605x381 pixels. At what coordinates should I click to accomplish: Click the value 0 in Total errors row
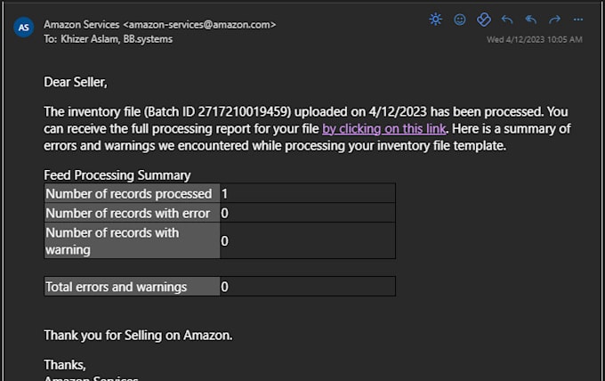coord(224,287)
